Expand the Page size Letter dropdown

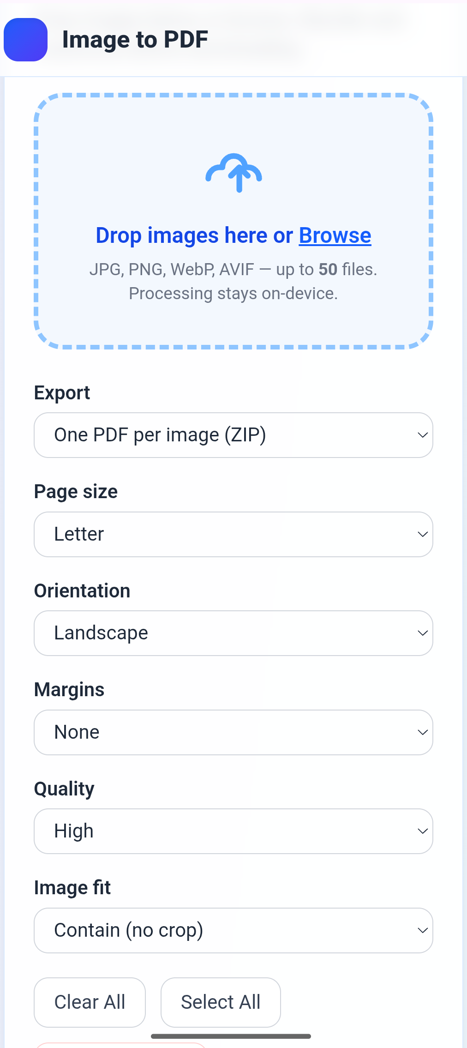pos(233,534)
